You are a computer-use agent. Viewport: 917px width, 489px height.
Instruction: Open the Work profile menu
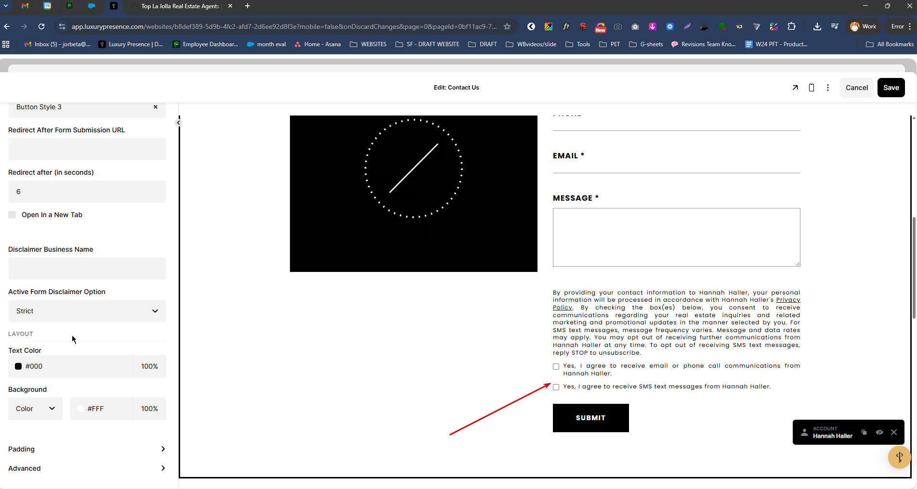(x=864, y=26)
